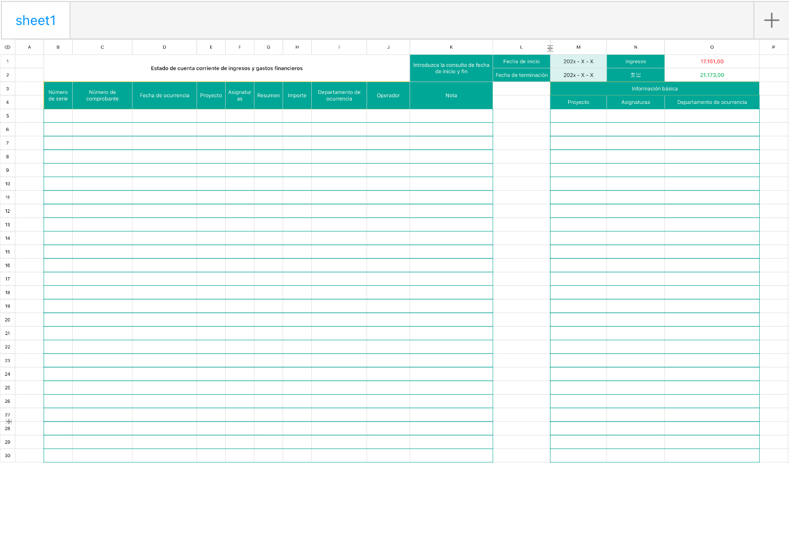Select column P header
The height and width of the screenshot is (538, 789).
(774, 47)
